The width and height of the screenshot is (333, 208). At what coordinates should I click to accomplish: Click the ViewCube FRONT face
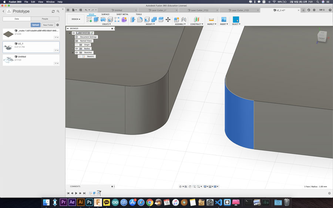tap(322, 38)
